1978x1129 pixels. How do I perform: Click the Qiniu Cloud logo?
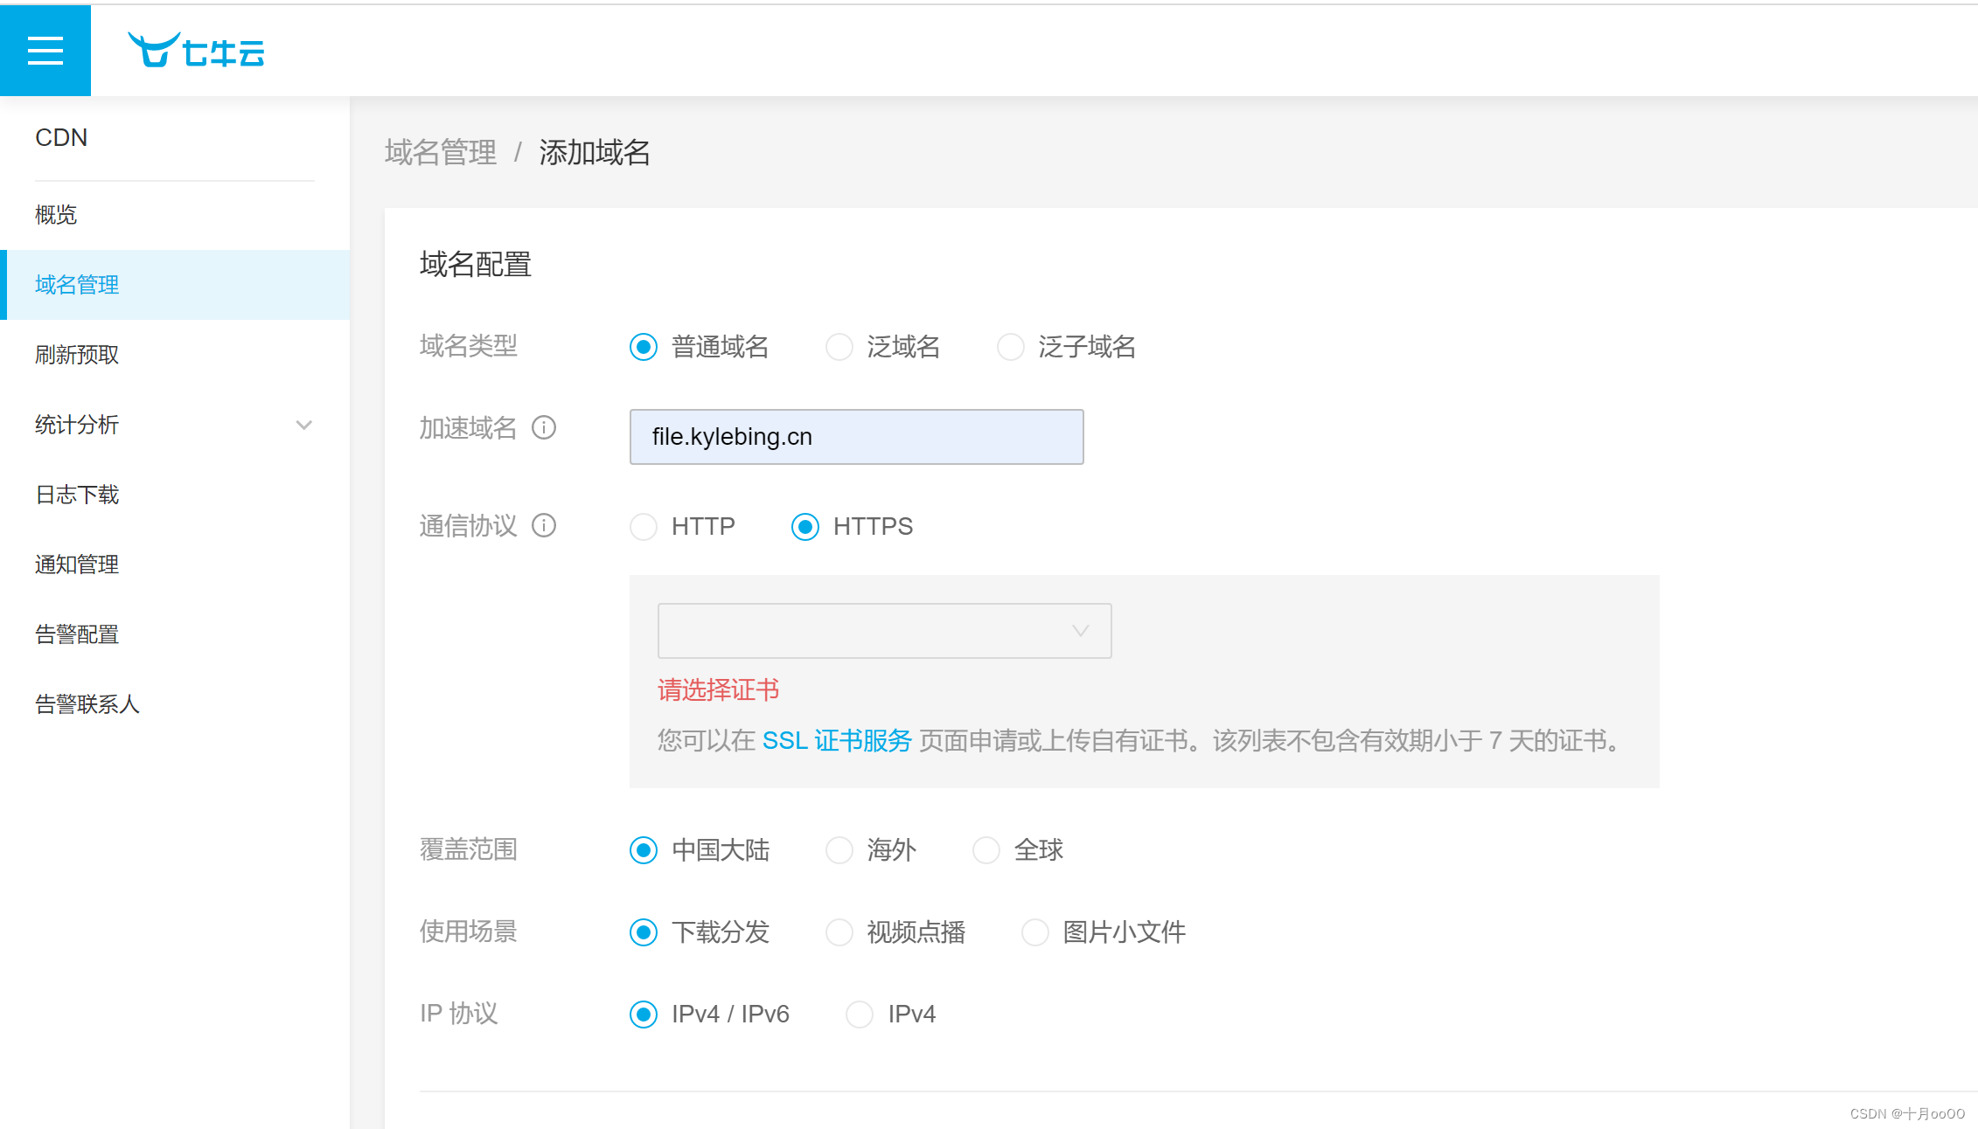[x=196, y=51]
